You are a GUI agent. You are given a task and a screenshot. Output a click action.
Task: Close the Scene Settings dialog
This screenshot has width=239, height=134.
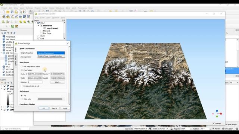[68, 44]
